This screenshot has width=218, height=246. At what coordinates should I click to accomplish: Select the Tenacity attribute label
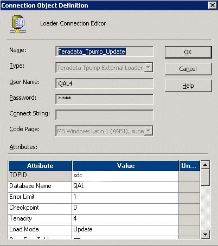click(x=40, y=219)
